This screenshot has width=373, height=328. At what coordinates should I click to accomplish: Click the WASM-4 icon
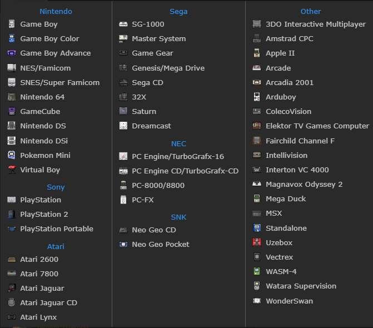[257, 271]
